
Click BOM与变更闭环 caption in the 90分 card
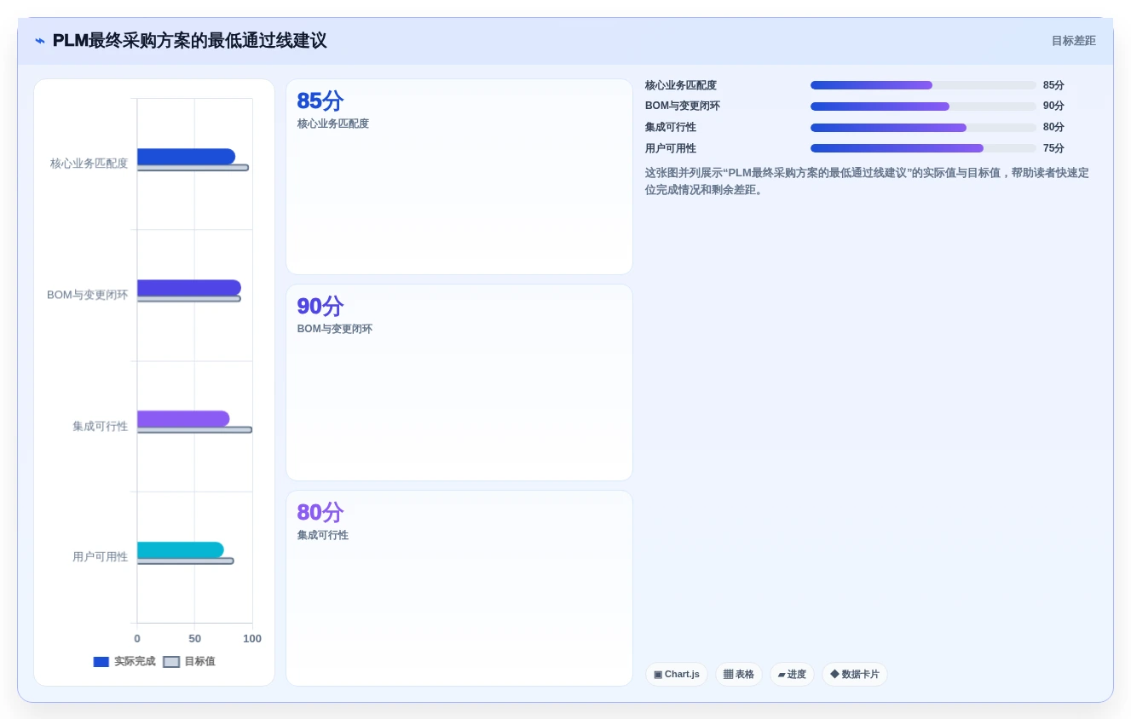click(x=335, y=329)
